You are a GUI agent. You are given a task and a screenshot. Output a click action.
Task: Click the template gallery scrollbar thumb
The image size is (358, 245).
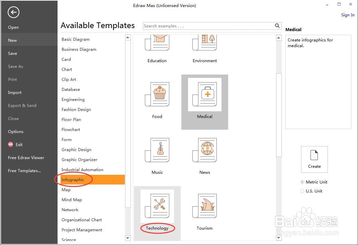coord(279,115)
